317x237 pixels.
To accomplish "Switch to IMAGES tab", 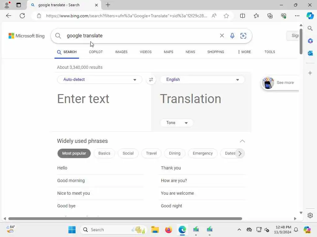I will tap(121, 52).
